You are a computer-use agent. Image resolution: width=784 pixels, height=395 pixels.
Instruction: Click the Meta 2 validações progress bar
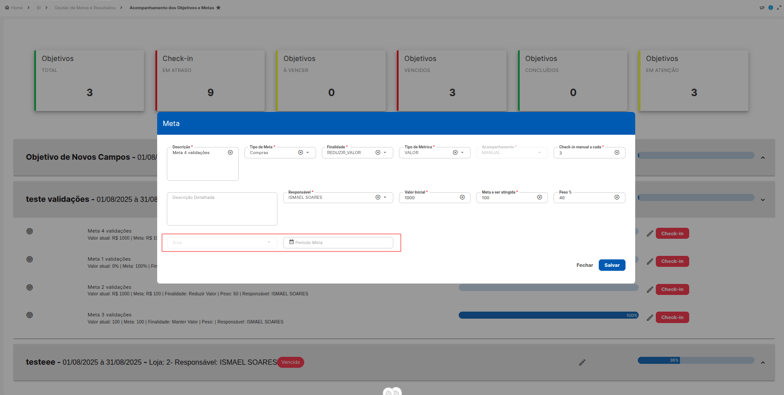(x=549, y=287)
